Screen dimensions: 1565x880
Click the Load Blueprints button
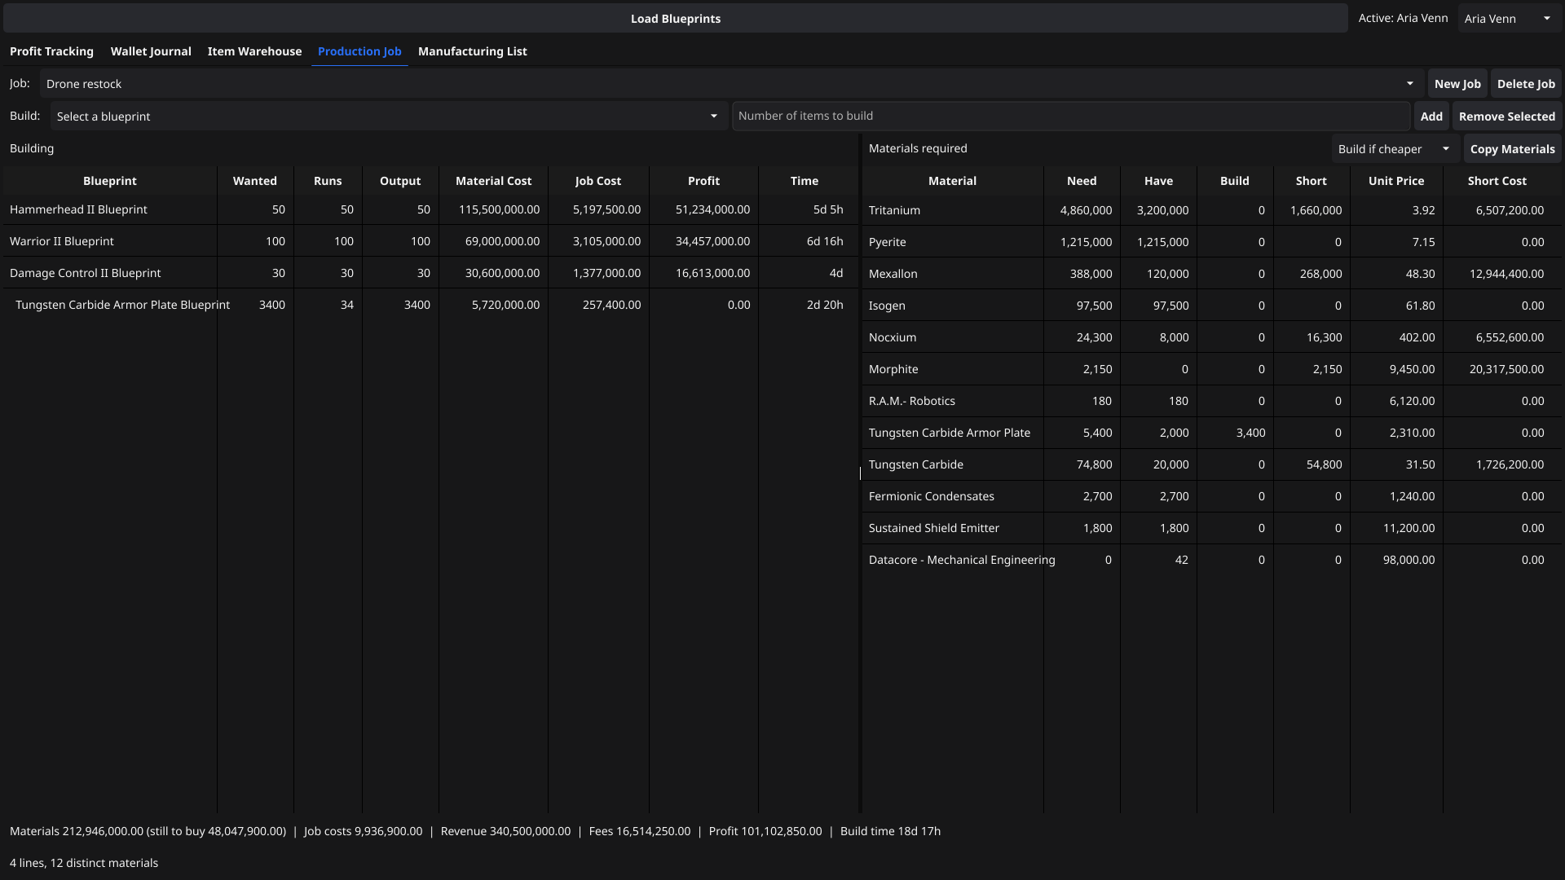675,19
